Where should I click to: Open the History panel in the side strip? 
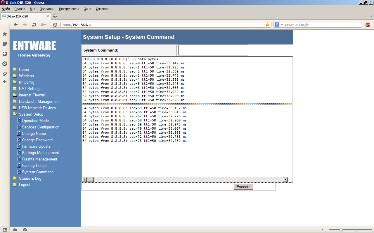[x=5, y=64]
